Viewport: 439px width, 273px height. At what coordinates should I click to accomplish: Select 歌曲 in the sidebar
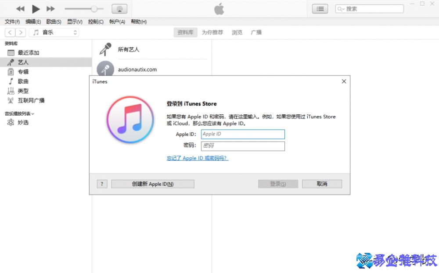23,81
